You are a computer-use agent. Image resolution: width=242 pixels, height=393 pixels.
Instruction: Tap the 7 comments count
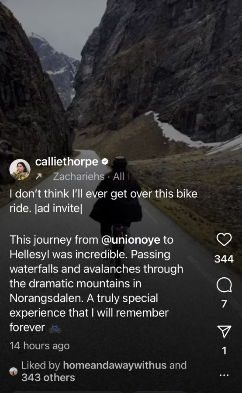click(224, 304)
